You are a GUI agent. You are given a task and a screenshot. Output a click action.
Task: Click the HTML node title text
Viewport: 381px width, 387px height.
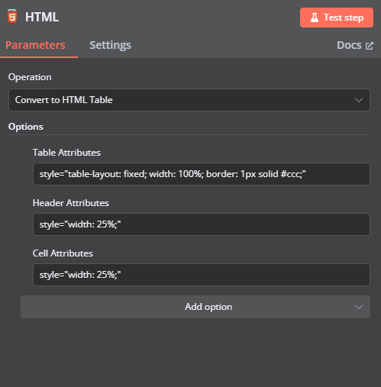pos(42,17)
